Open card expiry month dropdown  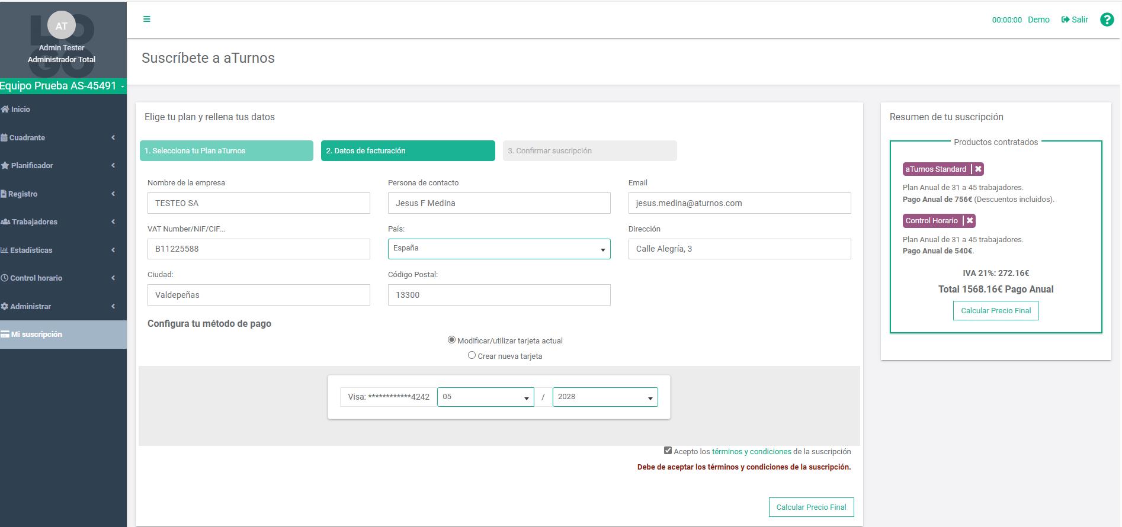pos(485,397)
